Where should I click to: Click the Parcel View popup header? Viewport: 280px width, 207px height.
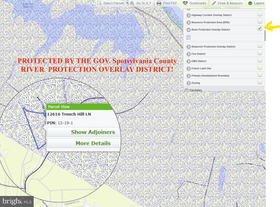[x=80, y=107]
